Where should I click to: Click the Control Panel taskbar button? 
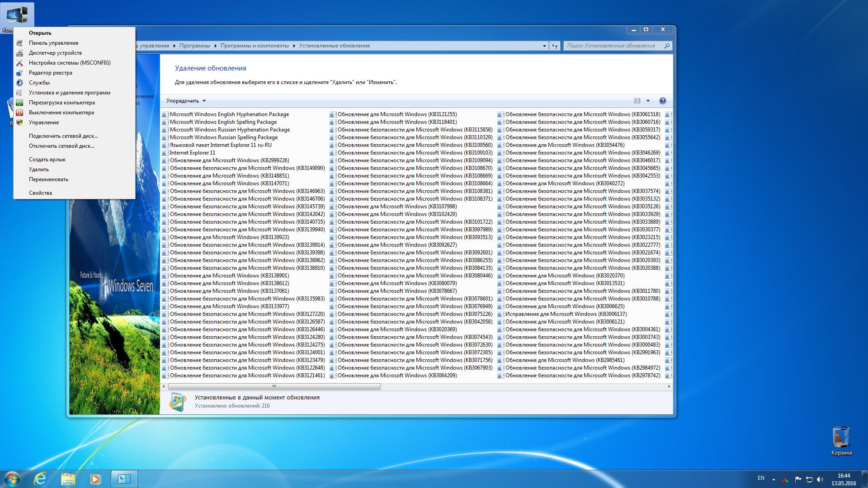click(x=124, y=479)
